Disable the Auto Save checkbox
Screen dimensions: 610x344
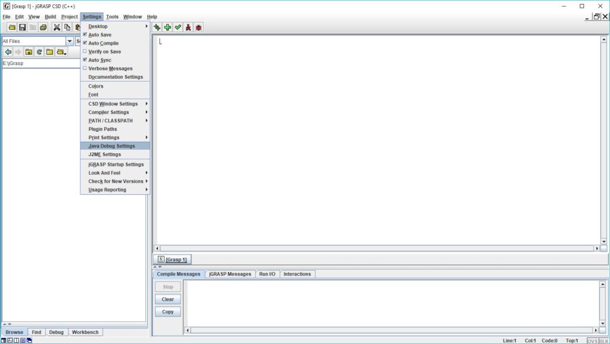click(85, 34)
